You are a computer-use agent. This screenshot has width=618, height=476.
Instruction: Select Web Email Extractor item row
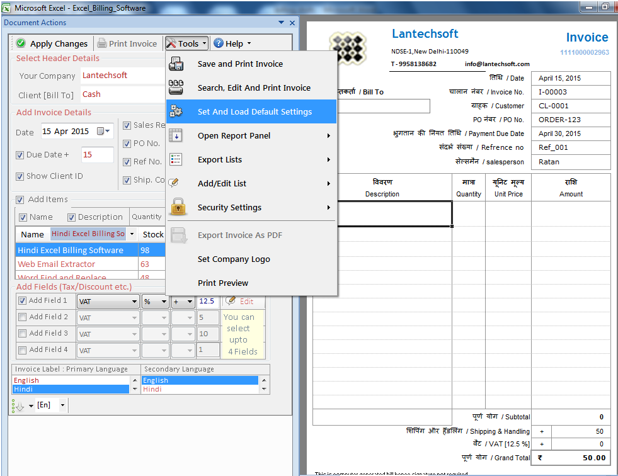point(90,264)
